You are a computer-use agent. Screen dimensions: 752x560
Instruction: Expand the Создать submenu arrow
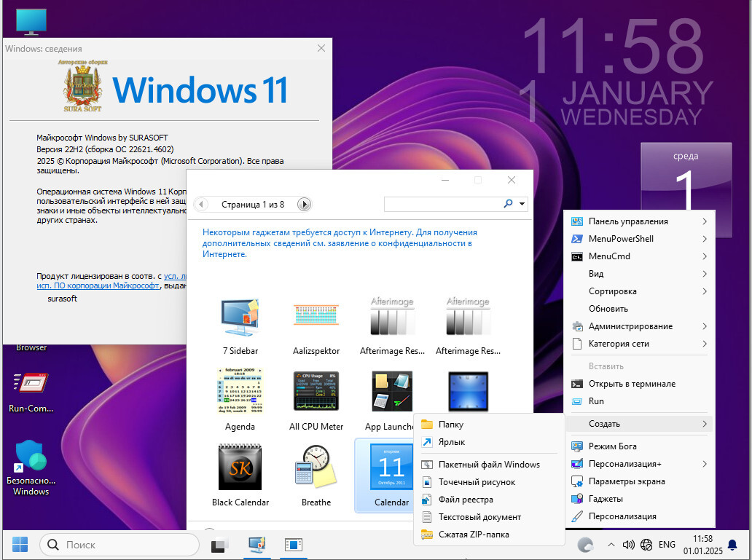coord(705,424)
